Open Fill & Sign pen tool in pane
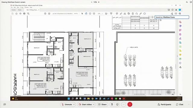Screen dimensions: 193x108 [x=180, y=38]
